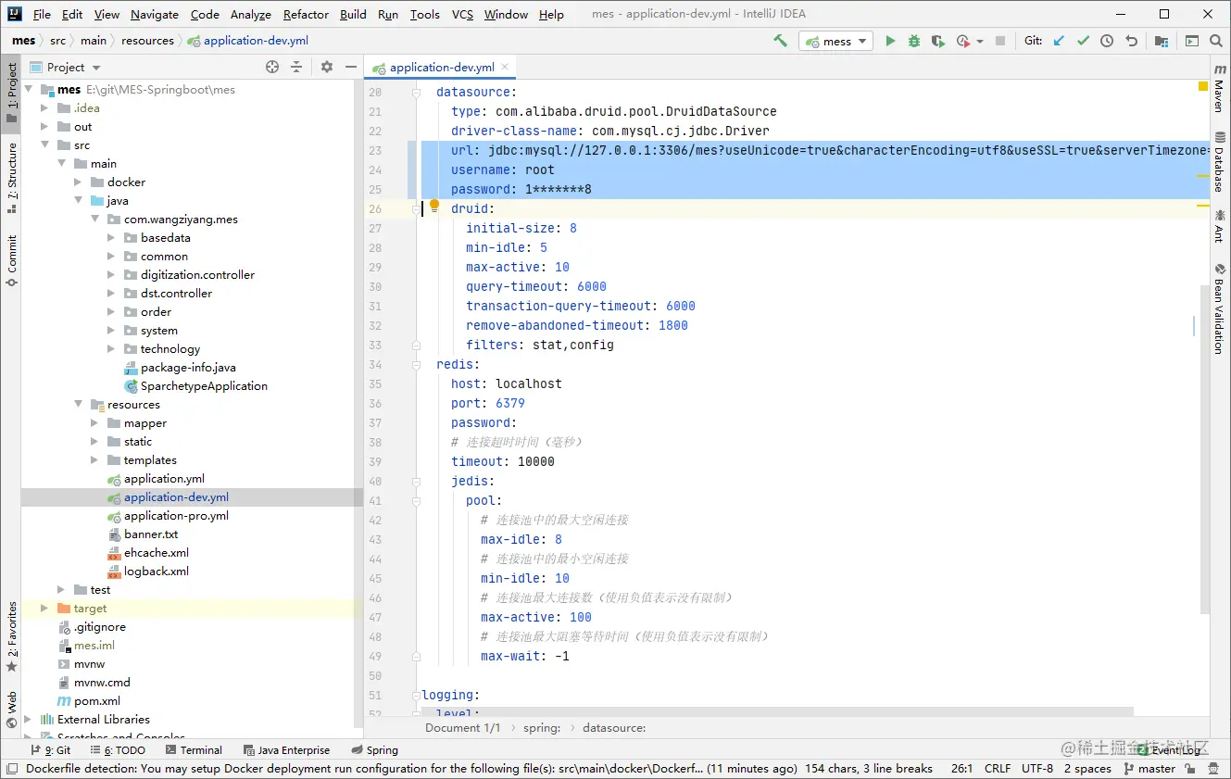Viewport: 1231px width, 779px height.
Task: Click resources in the navigation breadcrumb
Action: (x=147, y=41)
